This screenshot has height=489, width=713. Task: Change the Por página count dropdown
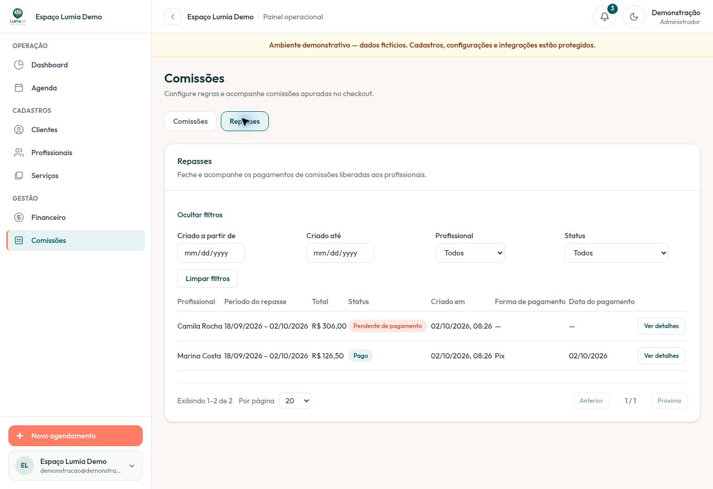pyautogui.click(x=295, y=401)
